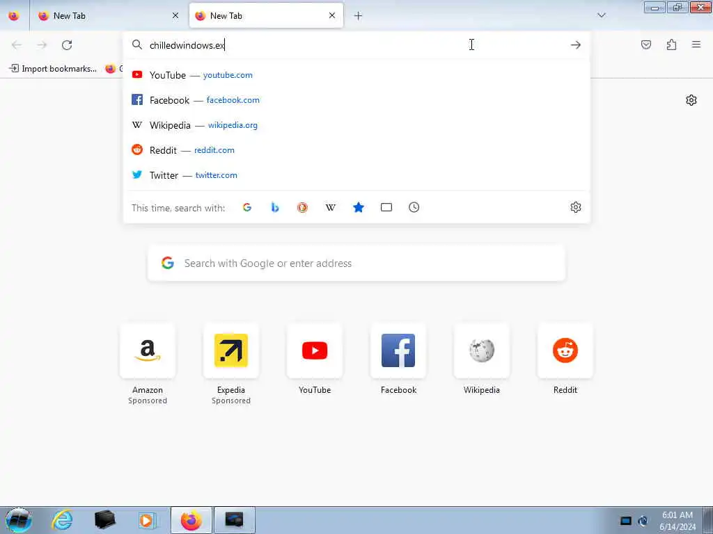Click the forward navigation arrow
This screenshot has height=534, width=713.
[x=42, y=45]
